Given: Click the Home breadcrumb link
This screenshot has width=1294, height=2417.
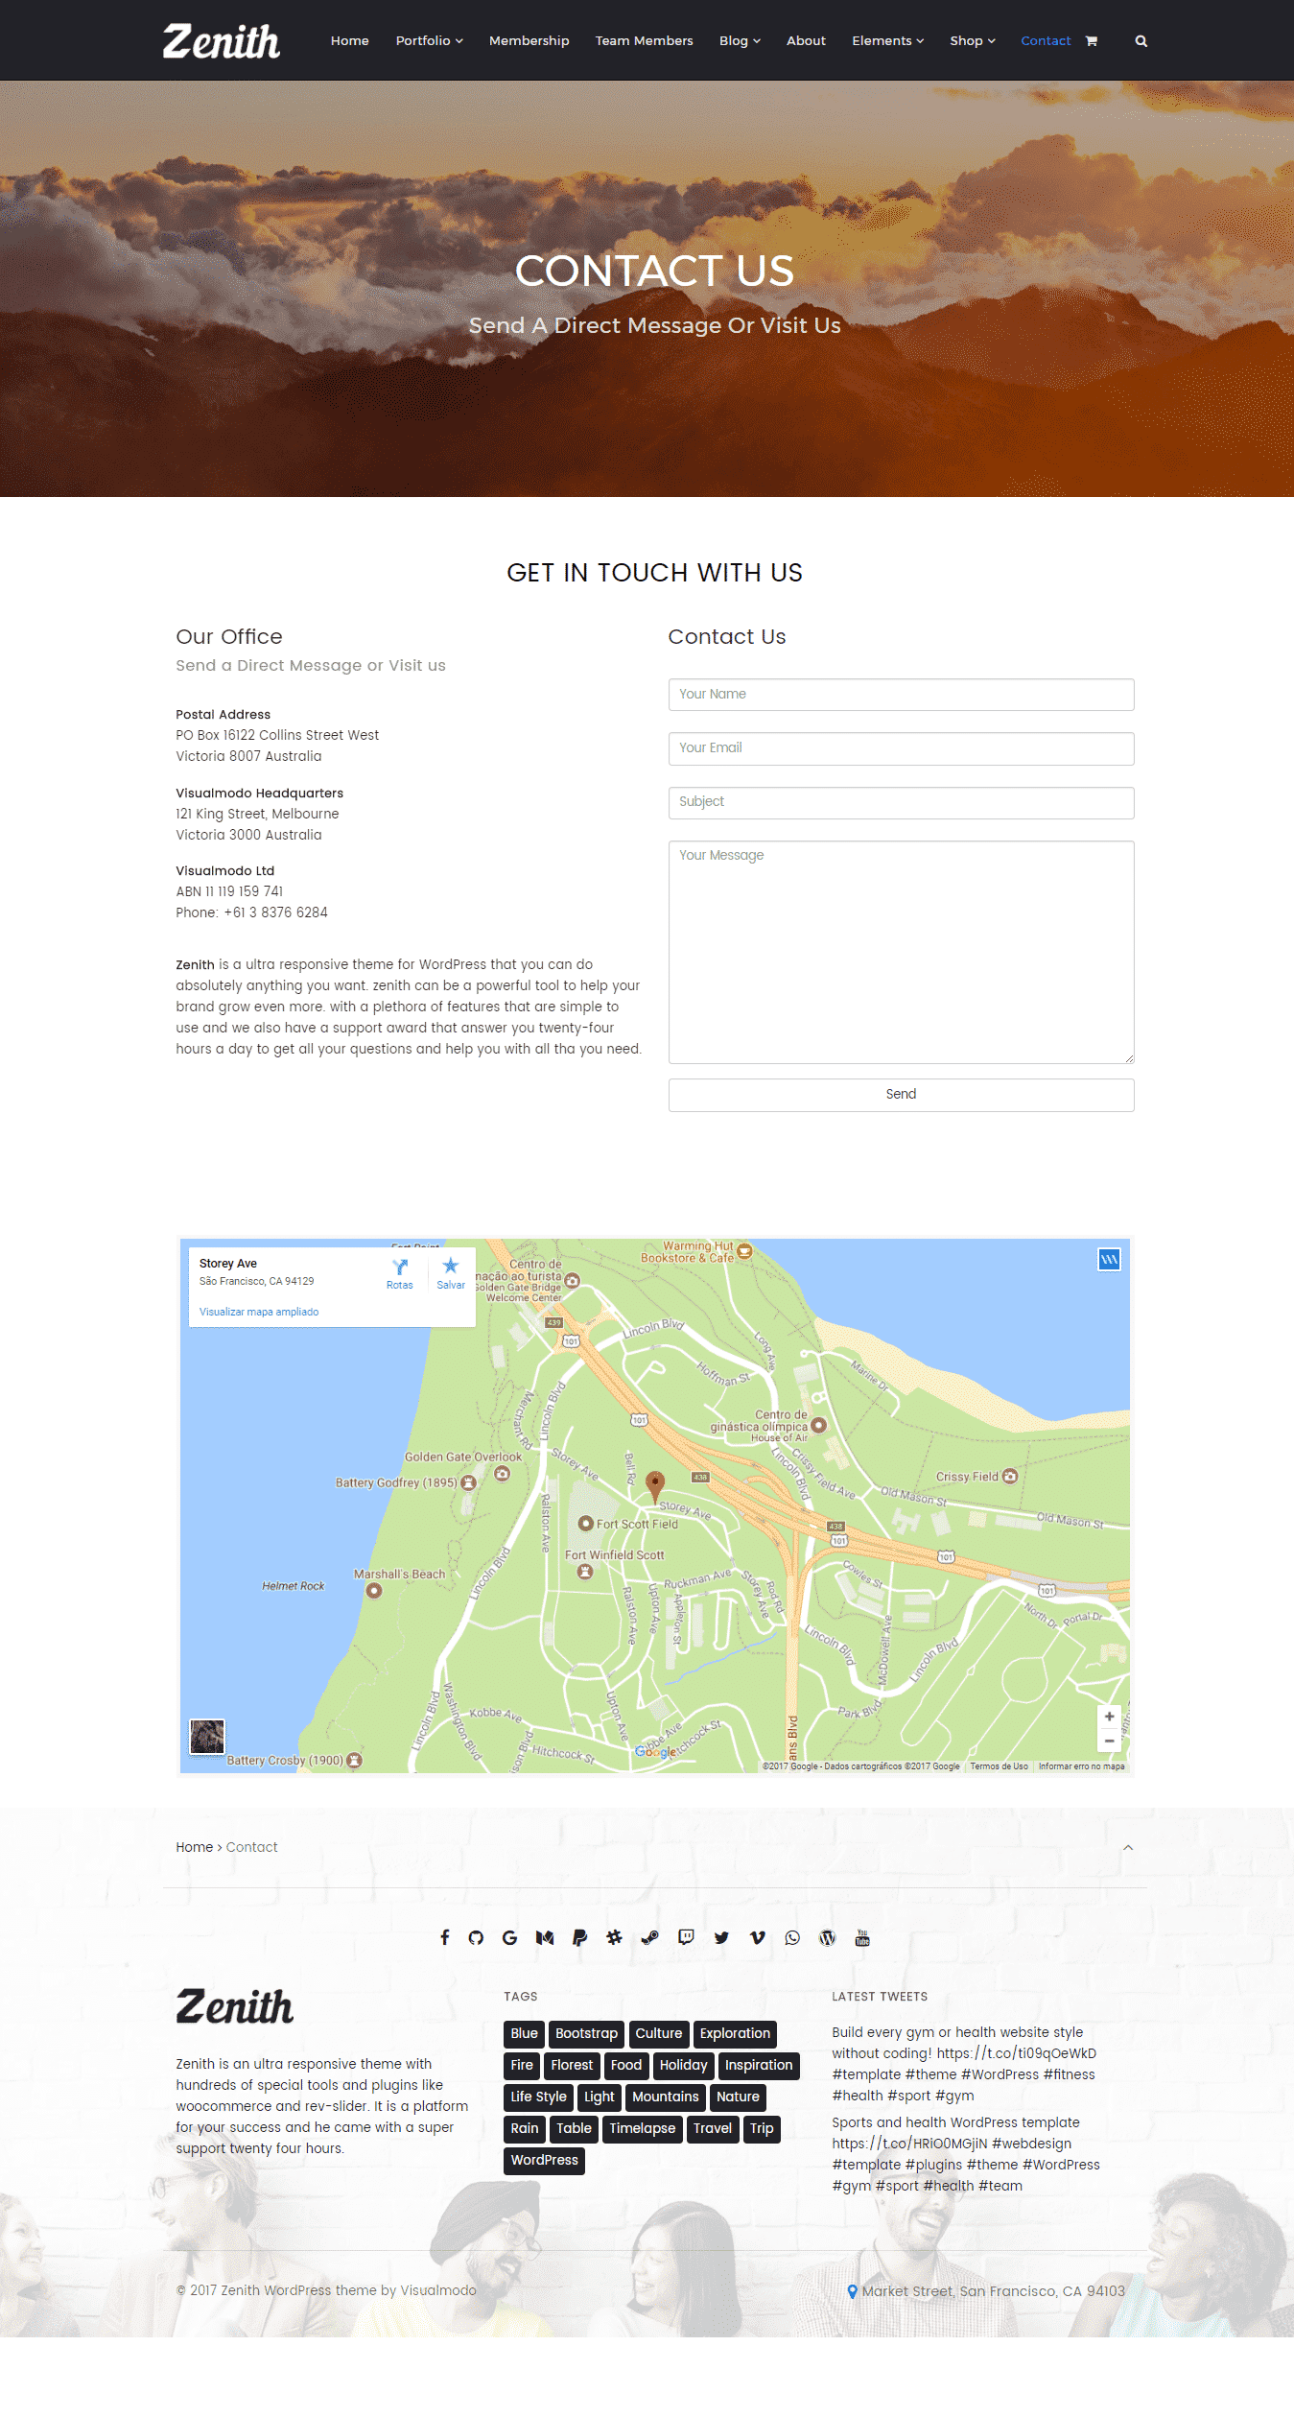Looking at the screenshot, I should pos(194,1847).
